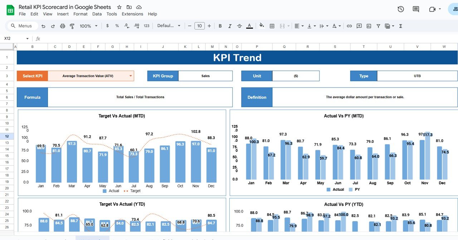Toggle bold formatting
The height and width of the screenshot is (240, 458).
pos(220,26)
